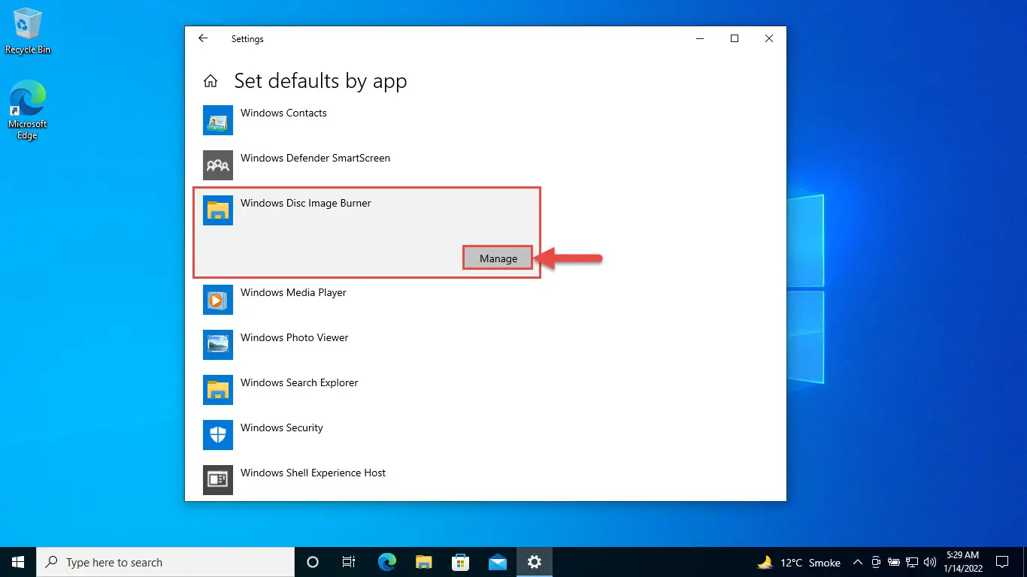Screen dimensions: 1027x577
Task: Show hidden system tray icons
Action: [857, 562]
